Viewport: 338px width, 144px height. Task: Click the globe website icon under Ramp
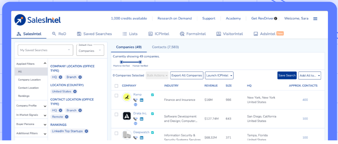(135, 105)
